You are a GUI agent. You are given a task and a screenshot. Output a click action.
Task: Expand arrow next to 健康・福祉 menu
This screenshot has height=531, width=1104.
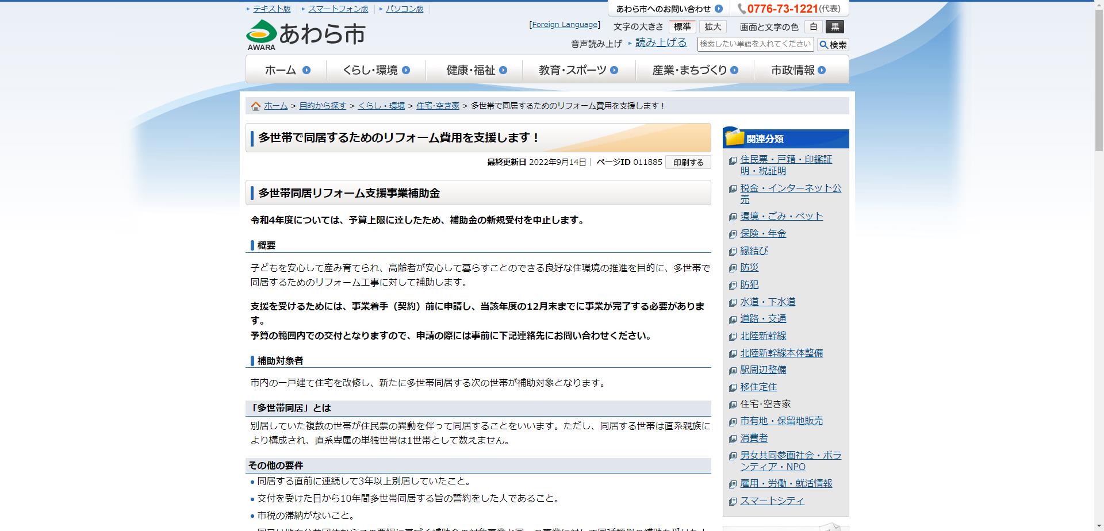coord(503,70)
